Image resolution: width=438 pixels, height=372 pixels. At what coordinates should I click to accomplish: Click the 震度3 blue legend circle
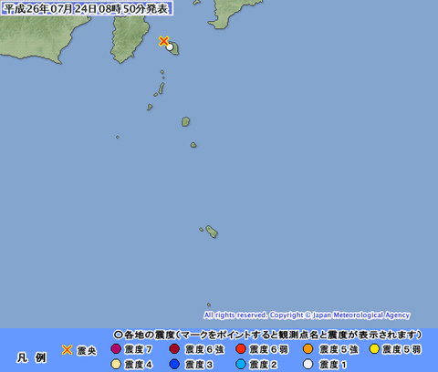point(174,364)
